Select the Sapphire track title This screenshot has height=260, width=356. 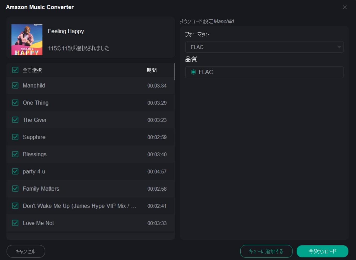(x=34, y=137)
